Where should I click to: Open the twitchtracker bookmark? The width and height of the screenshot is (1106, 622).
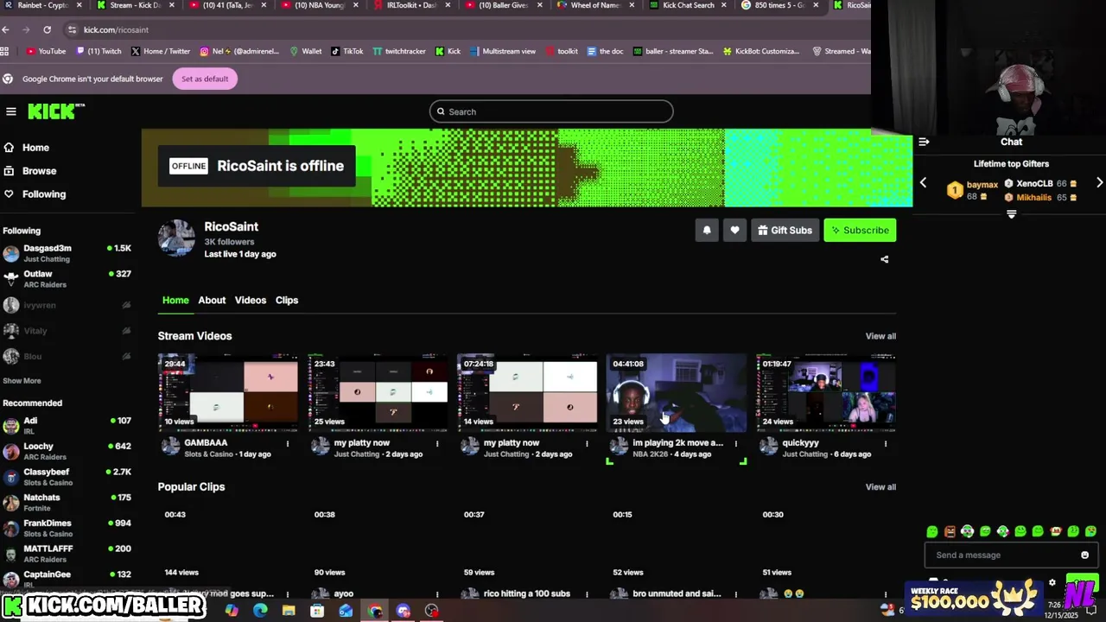(x=399, y=51)
